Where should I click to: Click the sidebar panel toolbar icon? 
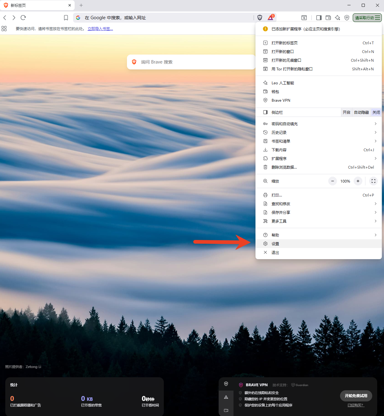pyautogui.click(x=319, y=18)
